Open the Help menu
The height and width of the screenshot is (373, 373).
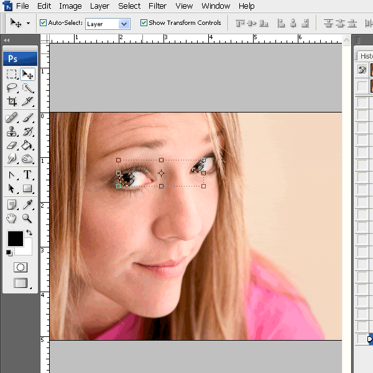pos(247,6)
